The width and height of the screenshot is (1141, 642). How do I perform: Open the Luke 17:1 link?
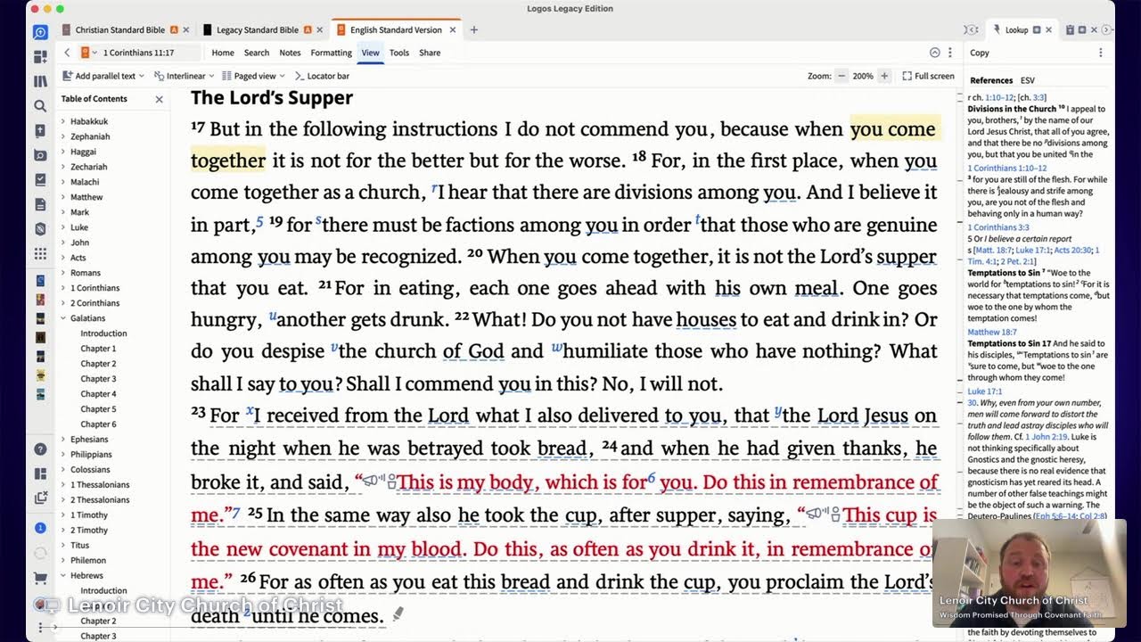(985, 391)
